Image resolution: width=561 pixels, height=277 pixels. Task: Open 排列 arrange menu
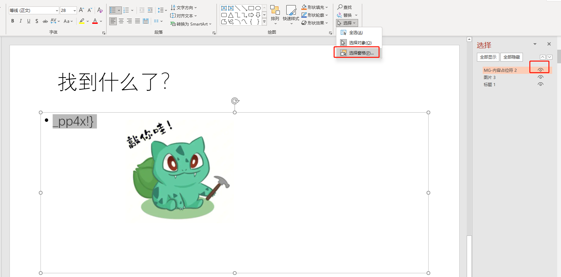click(x=275, y=14)
